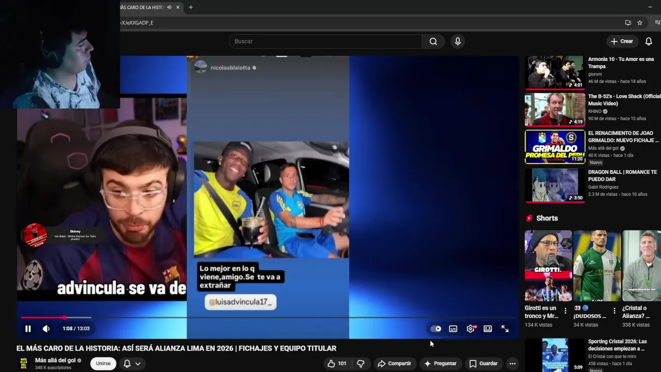
Task: Click title EL RENACIMIENTO DE JOAO GRIMALDO
Action: [623, 136]
